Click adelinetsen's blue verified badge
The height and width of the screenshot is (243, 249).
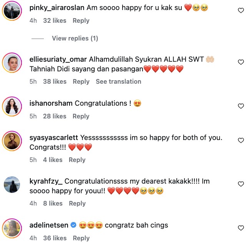pyautogui.click(x=73, y=225)
